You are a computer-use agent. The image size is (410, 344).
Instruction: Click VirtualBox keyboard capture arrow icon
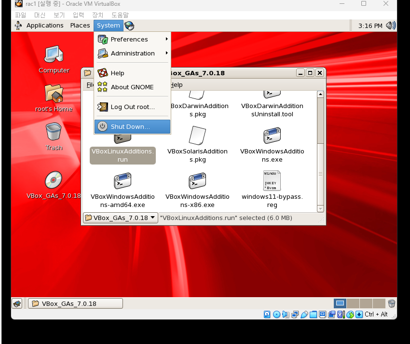(x=359, y=314)
